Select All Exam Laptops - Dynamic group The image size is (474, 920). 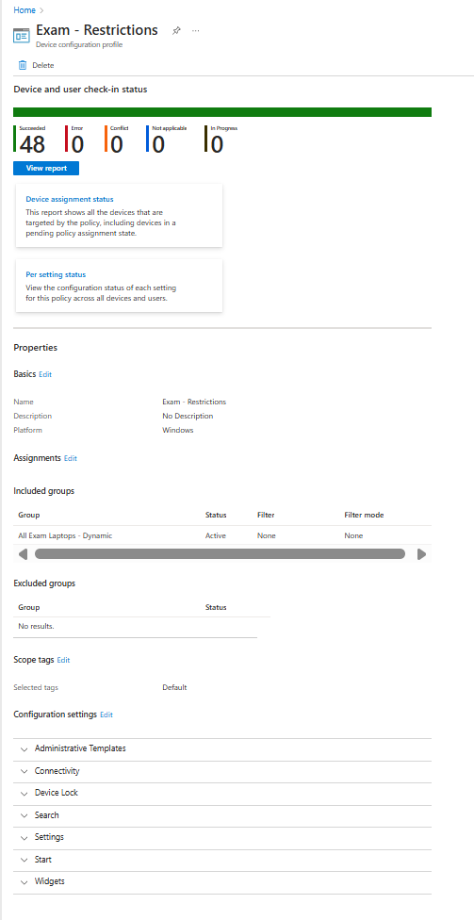[x=65, y=535]
